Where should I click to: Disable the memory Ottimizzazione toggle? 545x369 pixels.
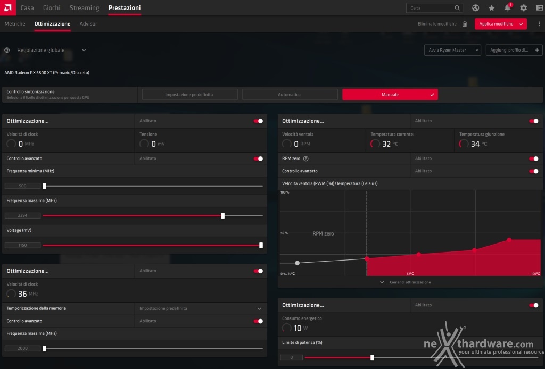tap(258, 271)
